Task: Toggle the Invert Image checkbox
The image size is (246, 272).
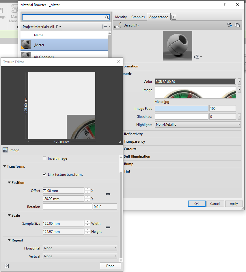Action: (x=45, y=158)
